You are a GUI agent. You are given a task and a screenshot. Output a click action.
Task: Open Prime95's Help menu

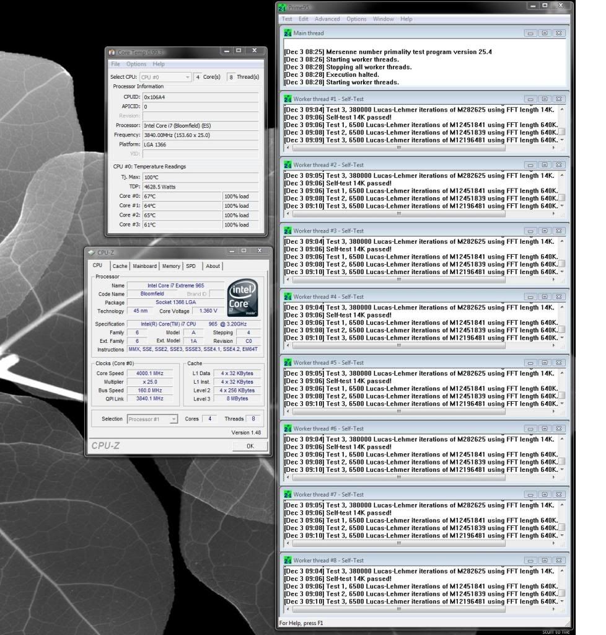click(x=406, y=19)
